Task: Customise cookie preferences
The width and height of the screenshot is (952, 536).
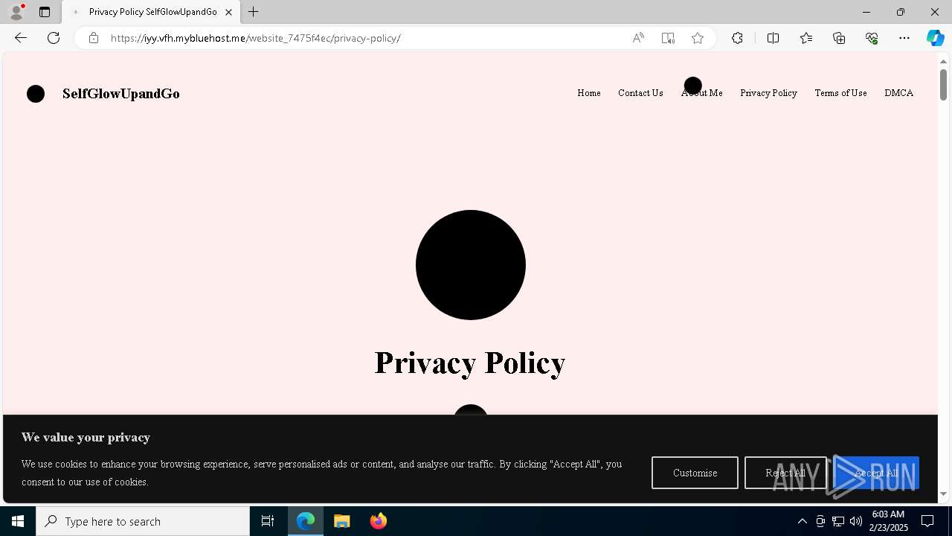Action: tap(695, 473)
